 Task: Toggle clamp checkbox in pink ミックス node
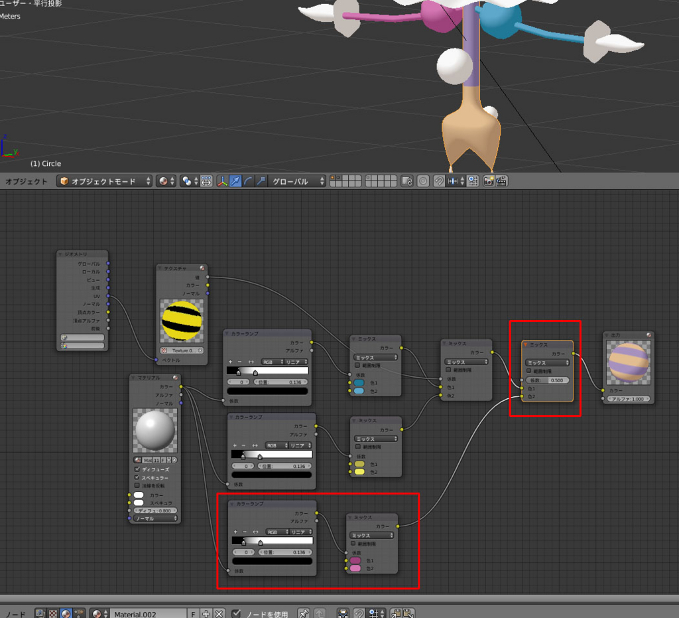(353, 544)
